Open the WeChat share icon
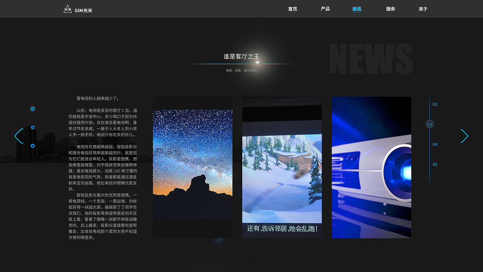 tap(33, 109)
